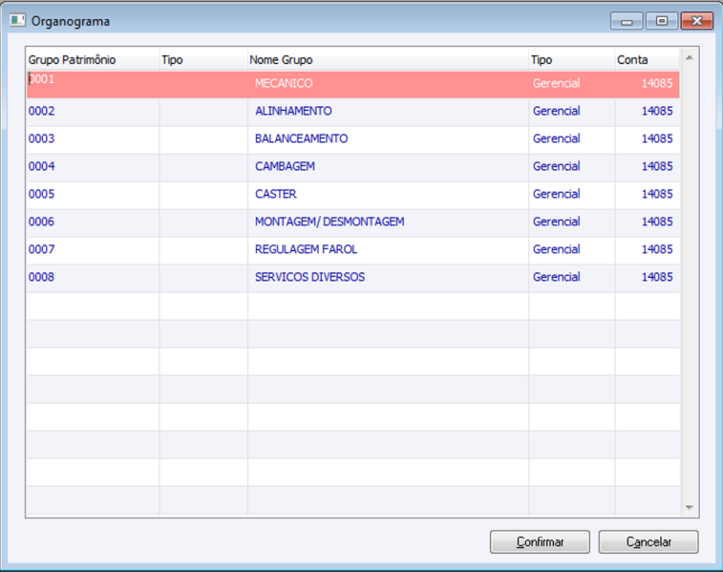The image size is (723, 572).
Task: Click the scrollbar down arrow
Action: point(690,507)
